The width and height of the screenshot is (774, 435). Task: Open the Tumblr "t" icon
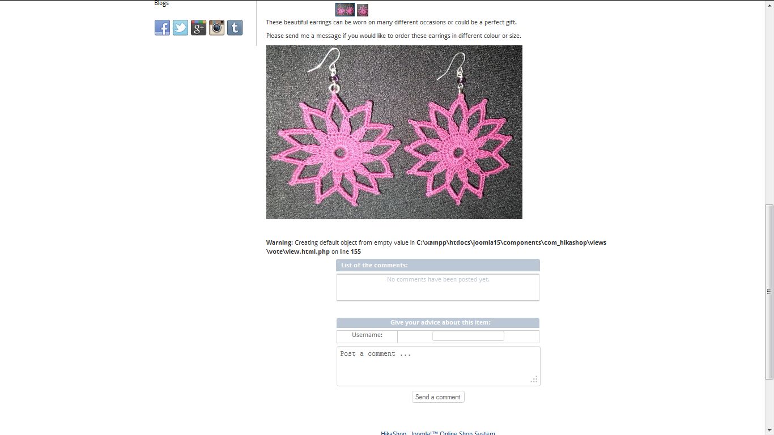(x=235, y=28)
